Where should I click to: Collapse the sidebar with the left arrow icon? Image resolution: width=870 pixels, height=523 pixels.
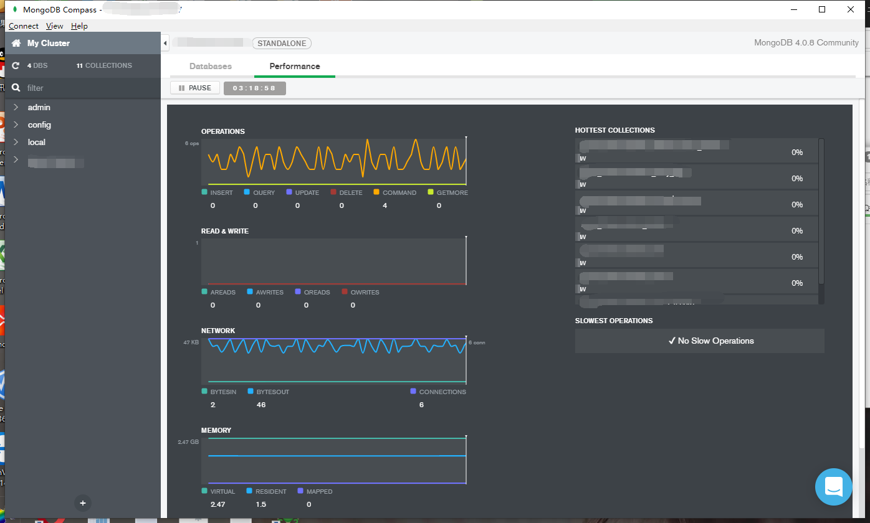165,43
